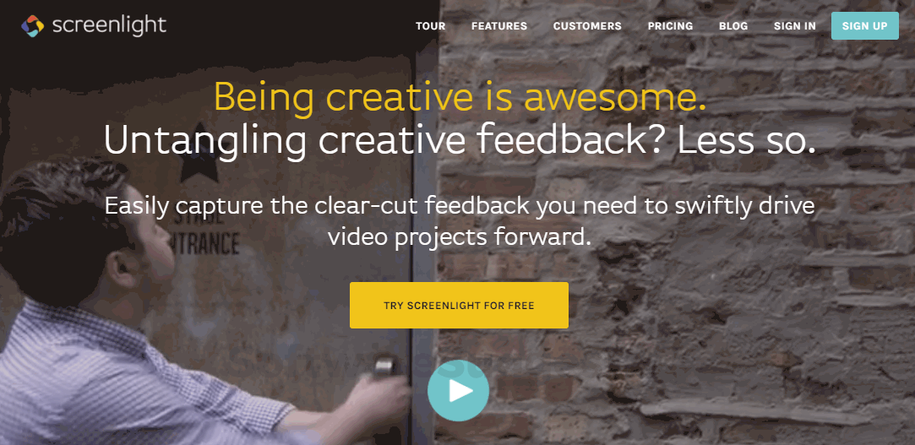Open the Tour page
The height and width of the screenshot is (445, 915).
pyautogui.click(x=431, y=26)
